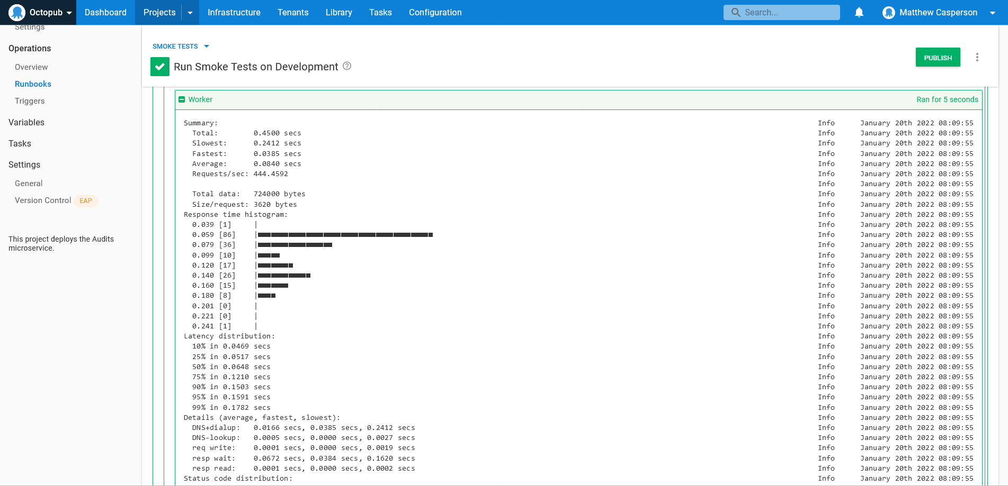Select Runbooks in the sidebar

click(33, 84)
